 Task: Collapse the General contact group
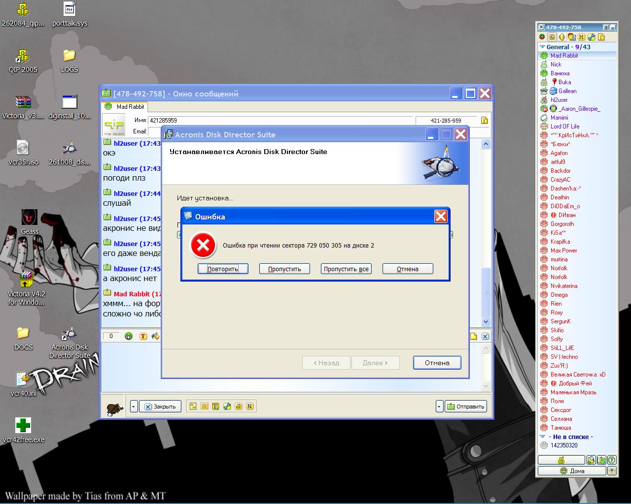542,47
